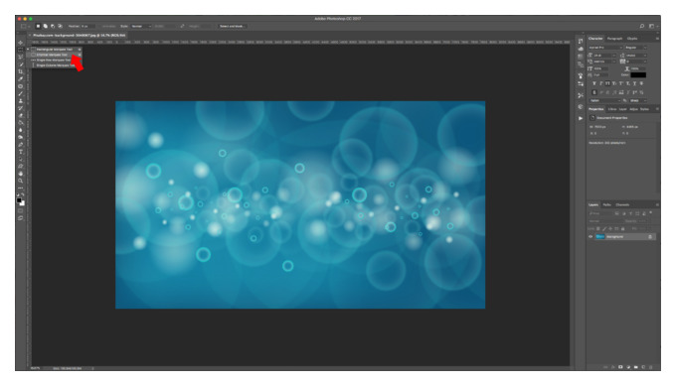Switch to the Paragraph tab

pyautogui.click(x=614, y=39)
